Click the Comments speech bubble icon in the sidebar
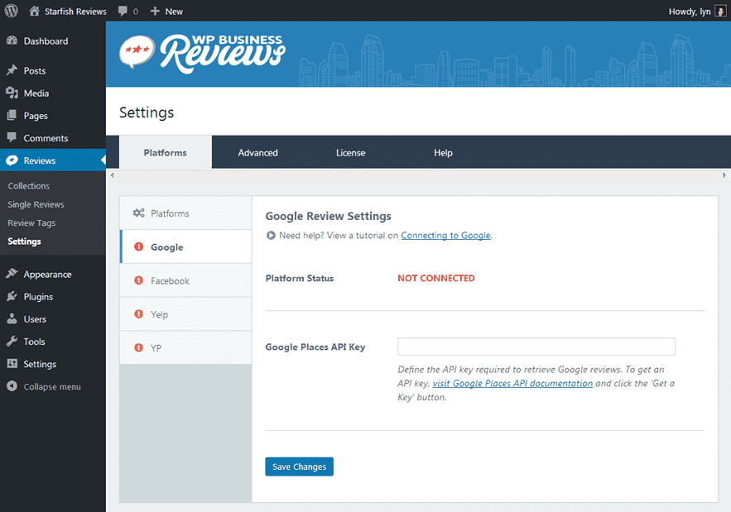The height and width of the screenshot is (512, 731). click(x=12, y=137)
